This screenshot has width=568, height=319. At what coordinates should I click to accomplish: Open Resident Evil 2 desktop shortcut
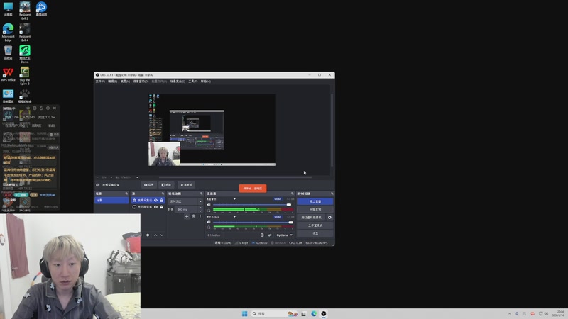(x=25, y=11)
